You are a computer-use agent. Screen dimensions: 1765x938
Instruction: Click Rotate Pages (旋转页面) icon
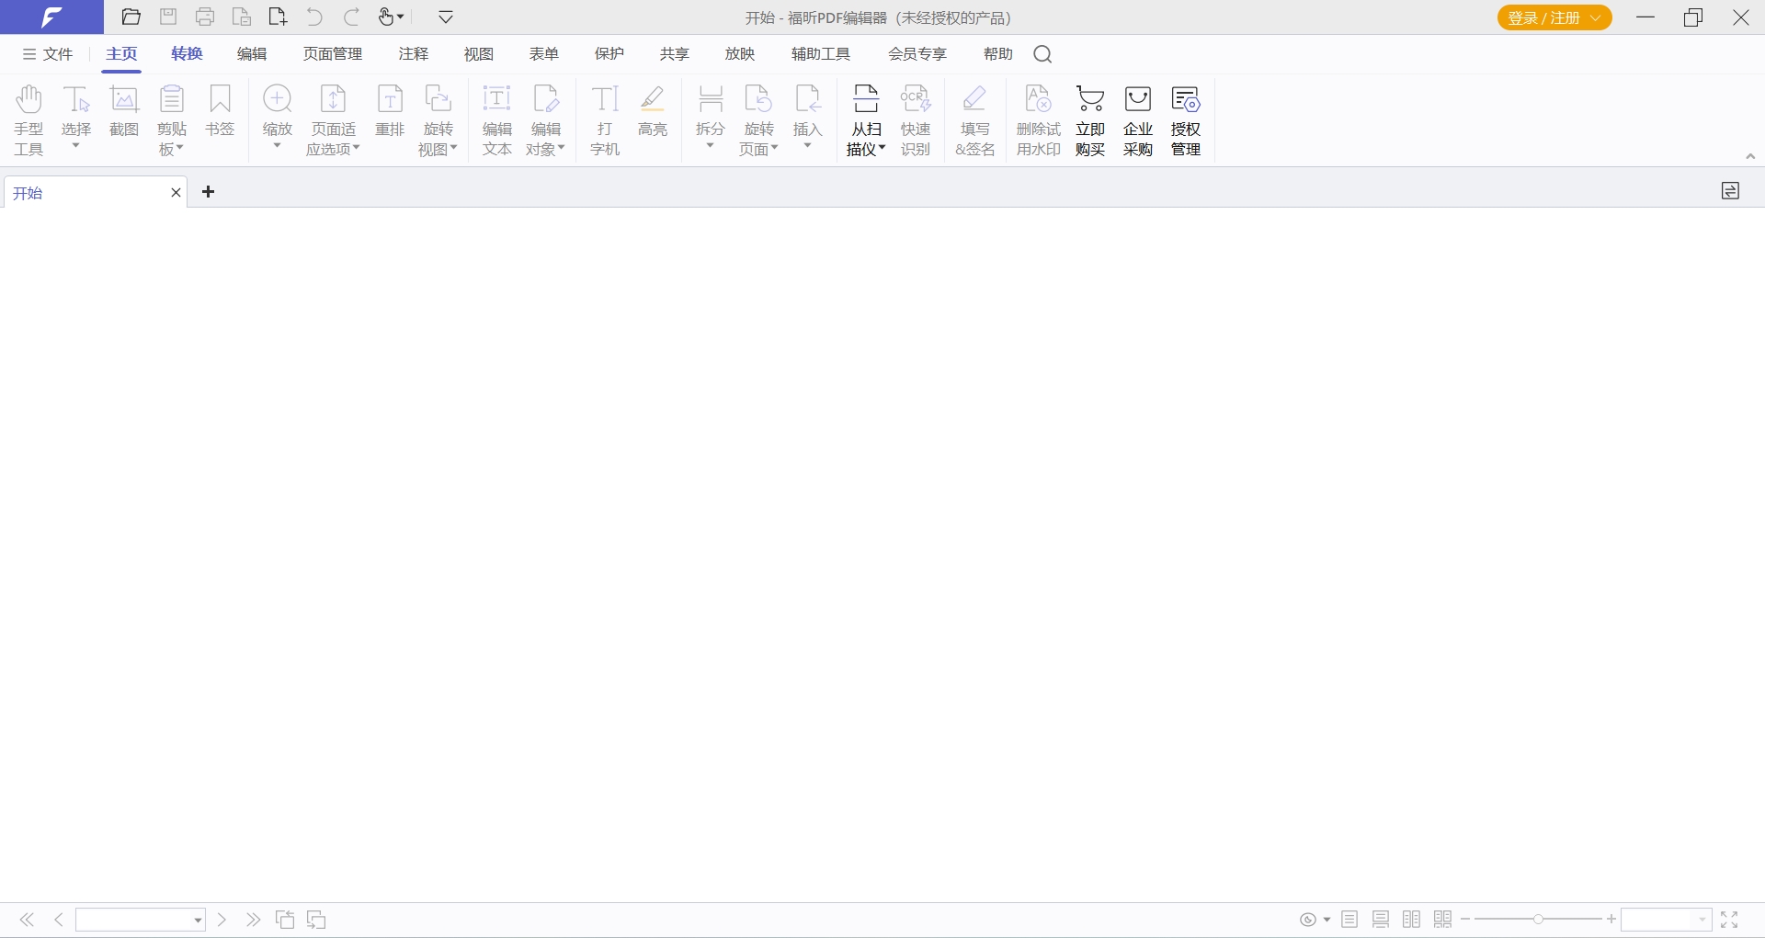pos(759,98)
